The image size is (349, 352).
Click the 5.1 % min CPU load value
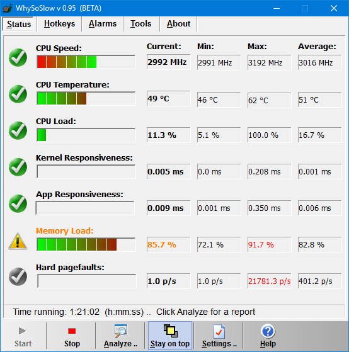(x=219, y=135)
